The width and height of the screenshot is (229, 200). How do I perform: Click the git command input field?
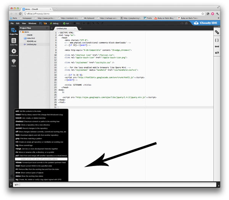[x=114, y=185]
